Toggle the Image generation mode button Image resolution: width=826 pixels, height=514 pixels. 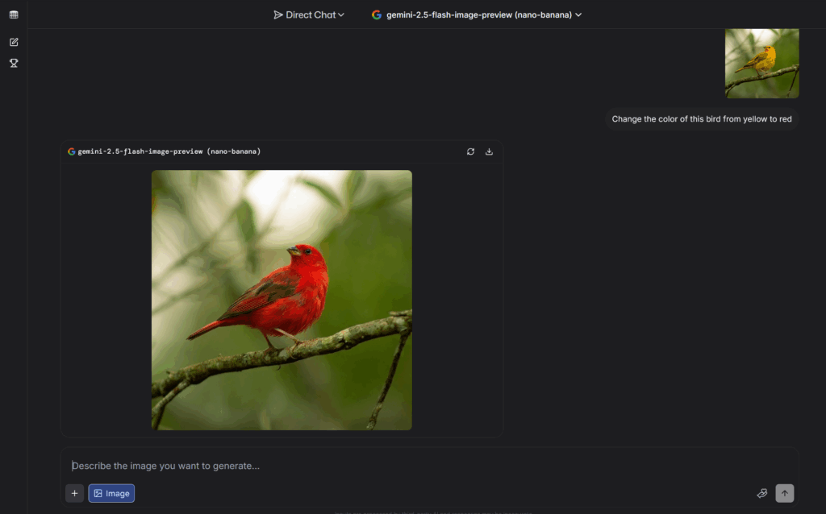tap(111, 492)
